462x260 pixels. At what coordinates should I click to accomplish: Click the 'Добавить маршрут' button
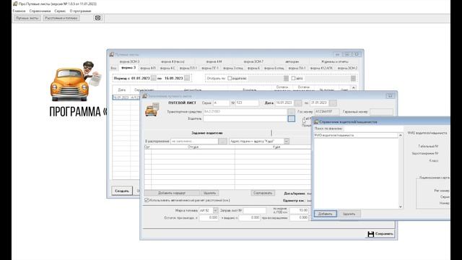pyautogui.click(x=172, y=193)
